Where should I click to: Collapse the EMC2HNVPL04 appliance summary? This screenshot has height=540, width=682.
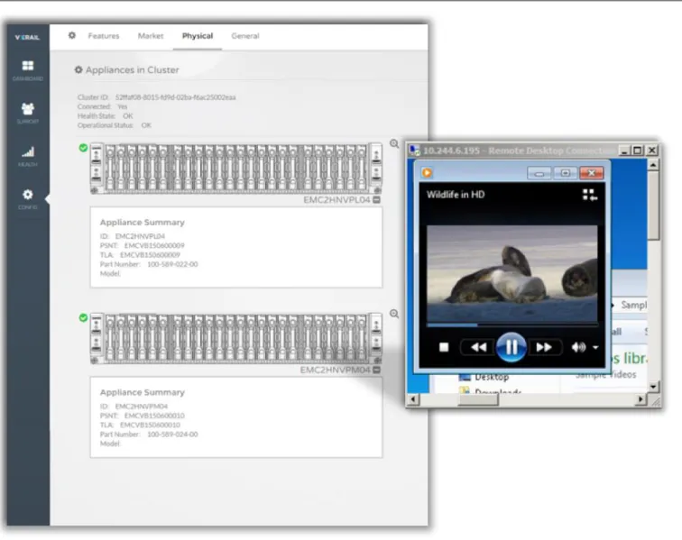(377, 199)
